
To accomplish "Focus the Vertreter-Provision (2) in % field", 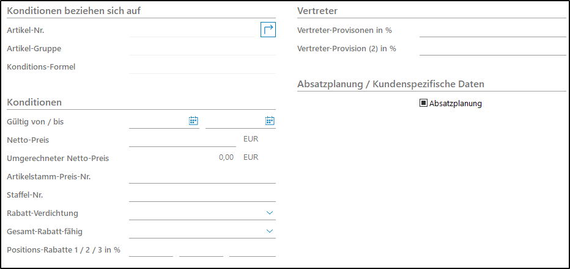I will click(492, 48).
